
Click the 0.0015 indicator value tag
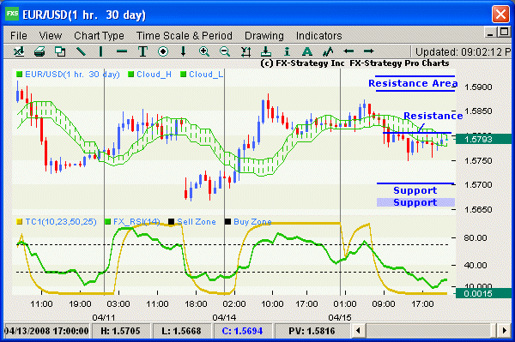482,293
